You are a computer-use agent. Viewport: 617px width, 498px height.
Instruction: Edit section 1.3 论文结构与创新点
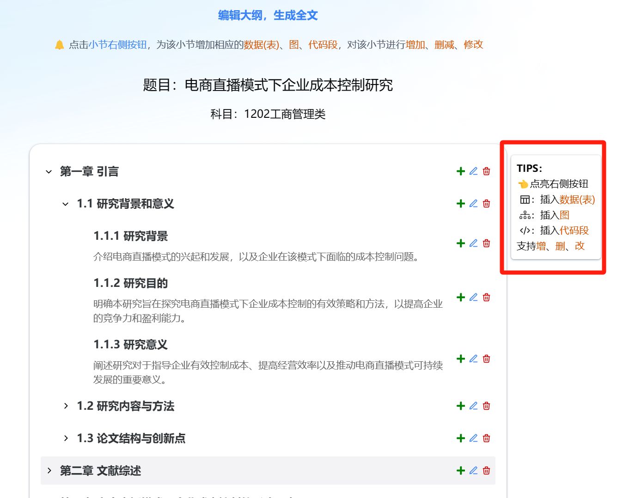[x=473, y=438]
